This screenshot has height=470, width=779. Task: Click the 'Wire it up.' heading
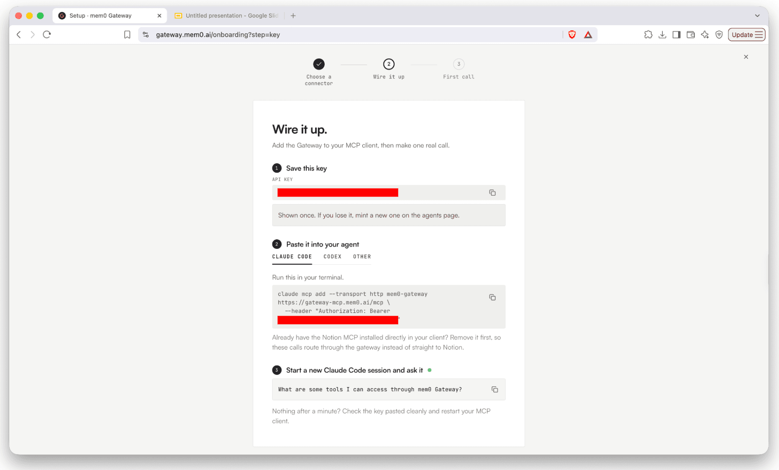pyautogui.click(x=300, y=130)
